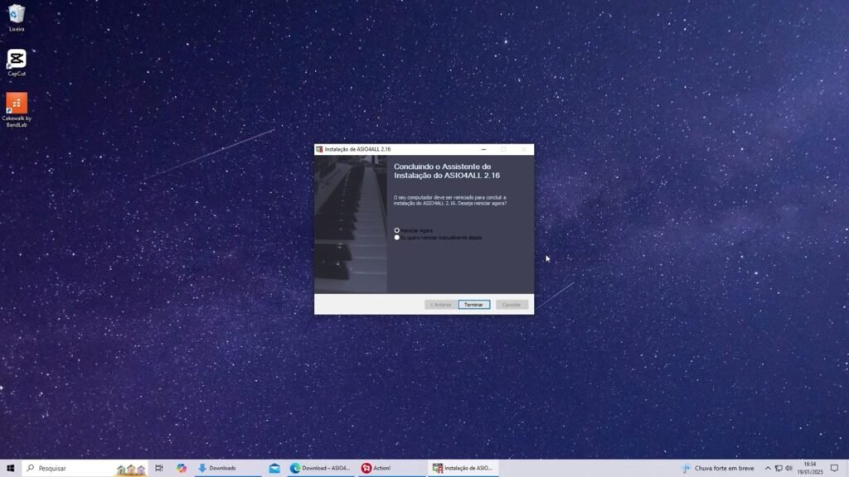Open network settings from system tray
This screenshot has width=849, height=477.
click(778, 469)
